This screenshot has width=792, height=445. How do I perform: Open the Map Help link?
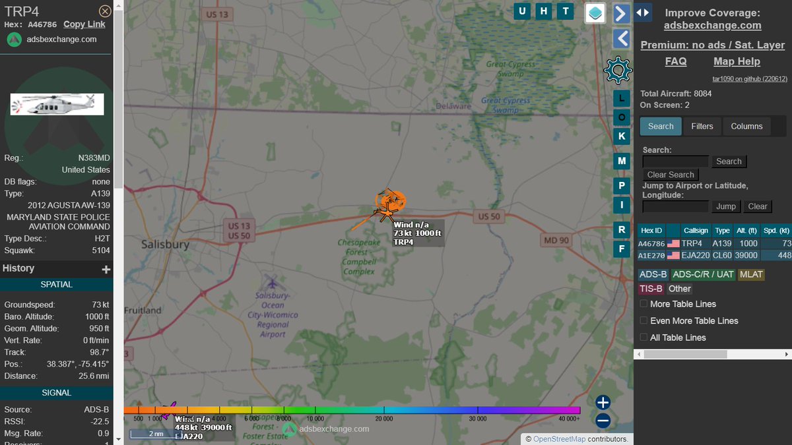(x=737, y=61)
